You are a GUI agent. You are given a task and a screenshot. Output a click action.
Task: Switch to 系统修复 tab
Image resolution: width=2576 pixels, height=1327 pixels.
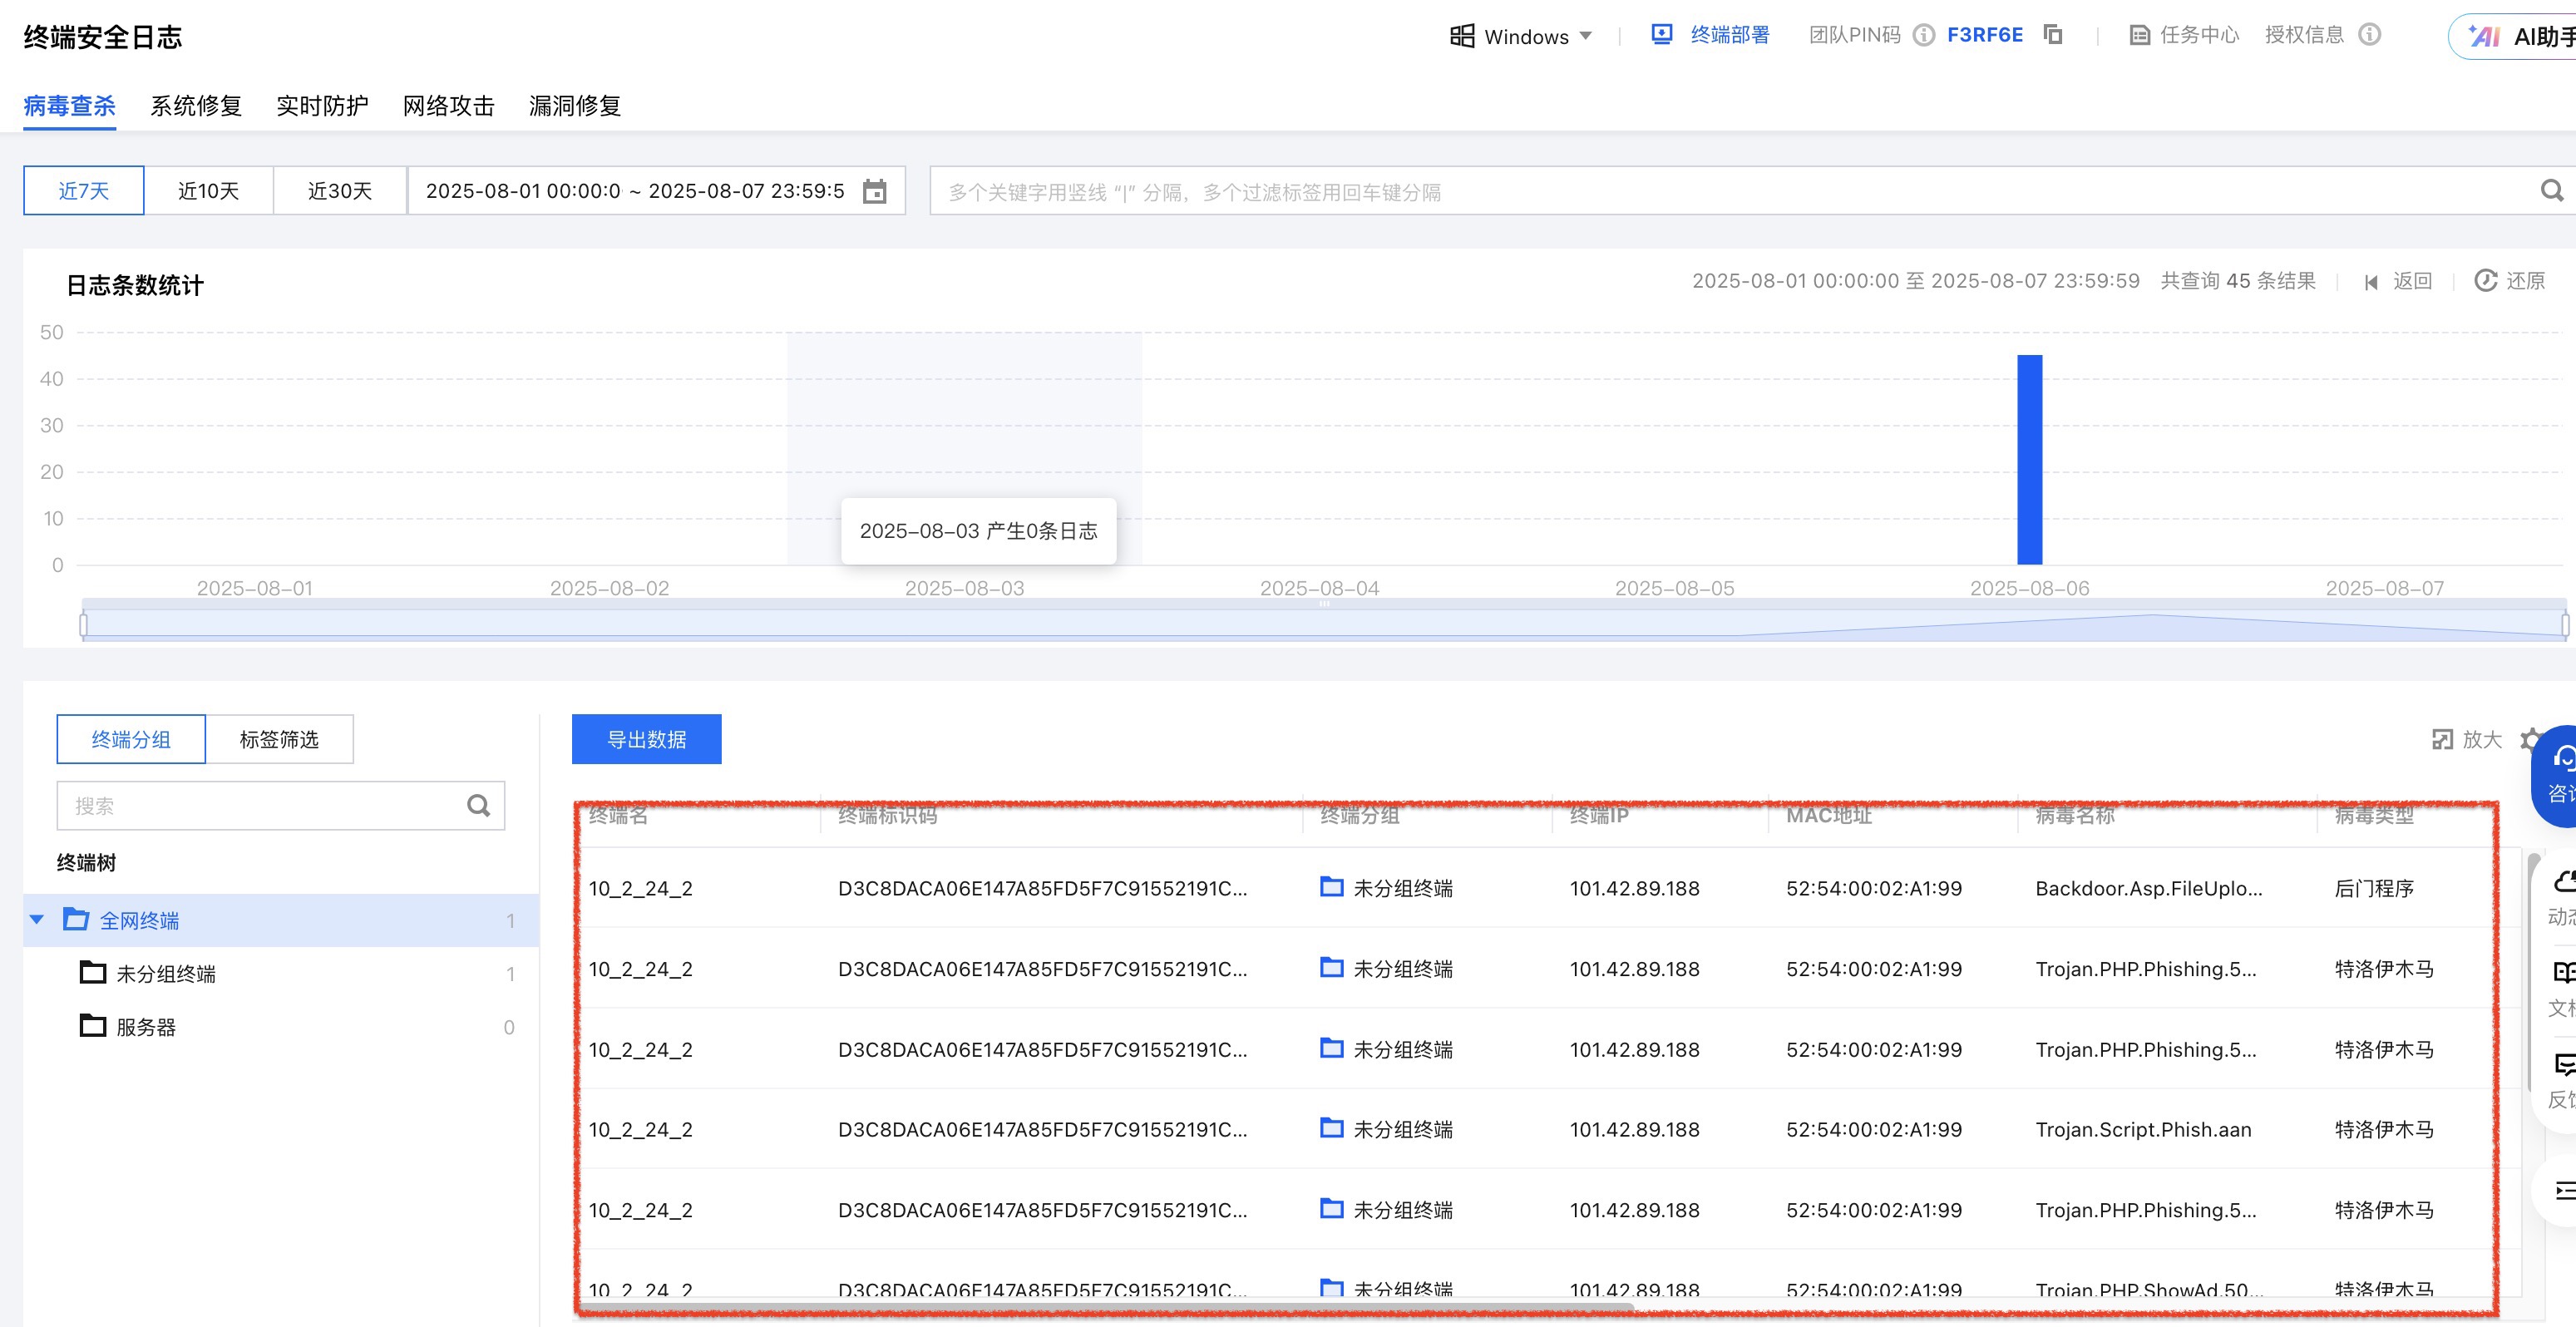(196, 105)
